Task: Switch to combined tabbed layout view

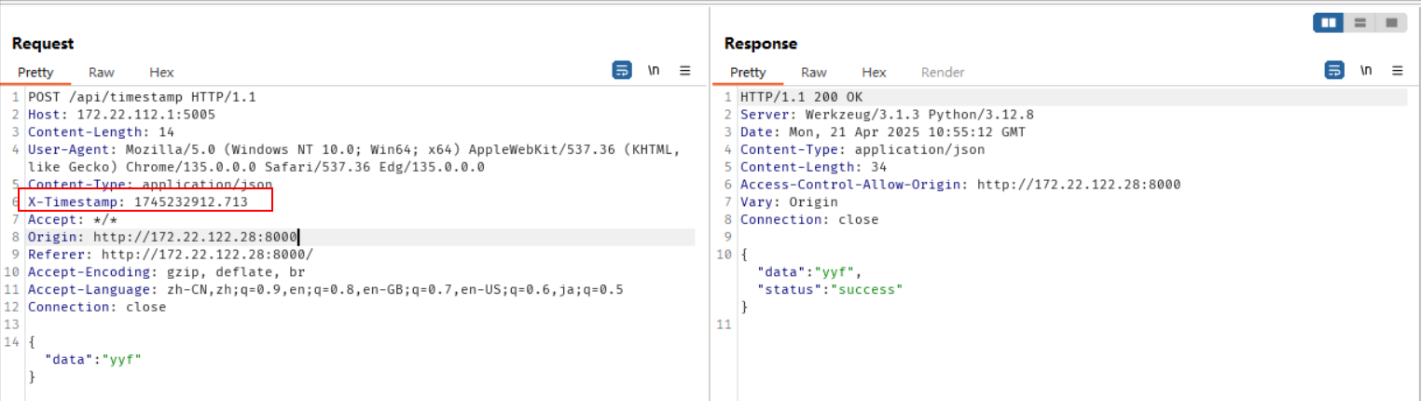Action: coord(1391,22)
